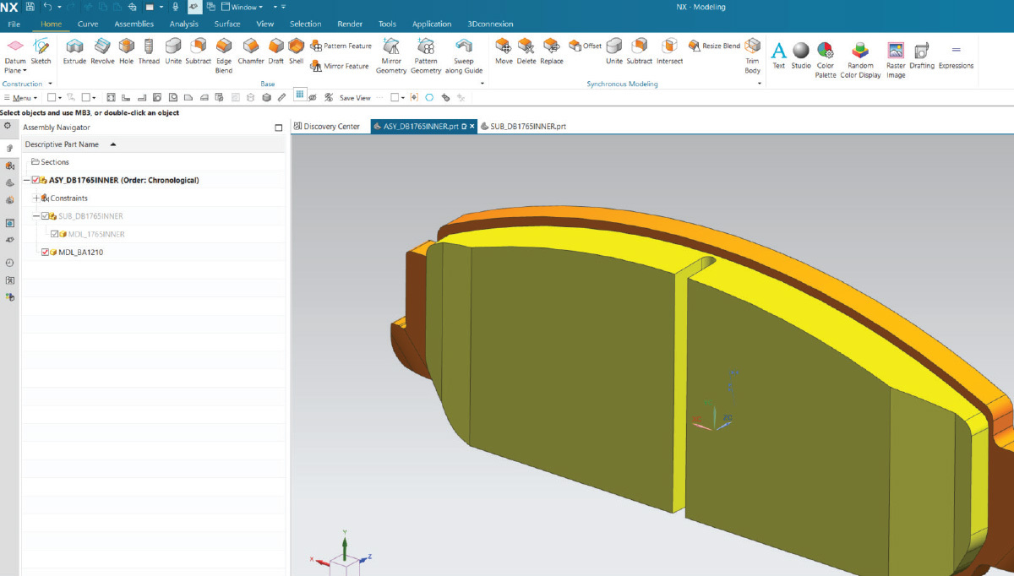
Task: Uncheck the ASY_DB1765INNER assembly checkbox
Action: tap(35, 179)
